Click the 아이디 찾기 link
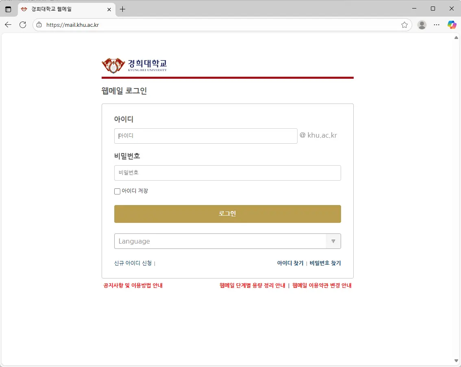Screen dimensions: 461x367 290,263
